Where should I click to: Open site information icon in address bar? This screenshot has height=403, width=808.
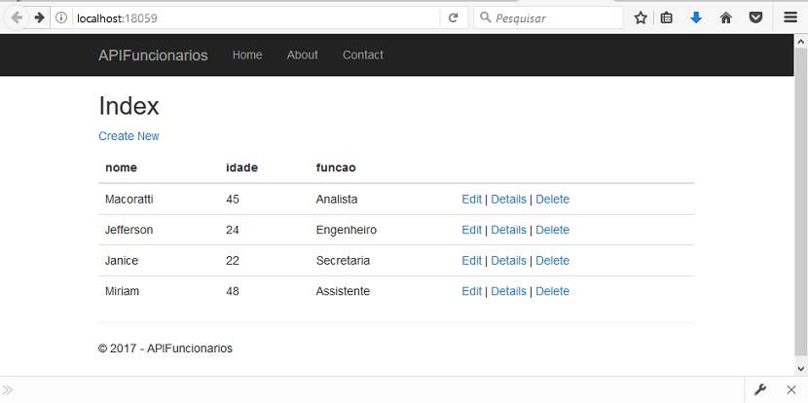tap(61, 18)
